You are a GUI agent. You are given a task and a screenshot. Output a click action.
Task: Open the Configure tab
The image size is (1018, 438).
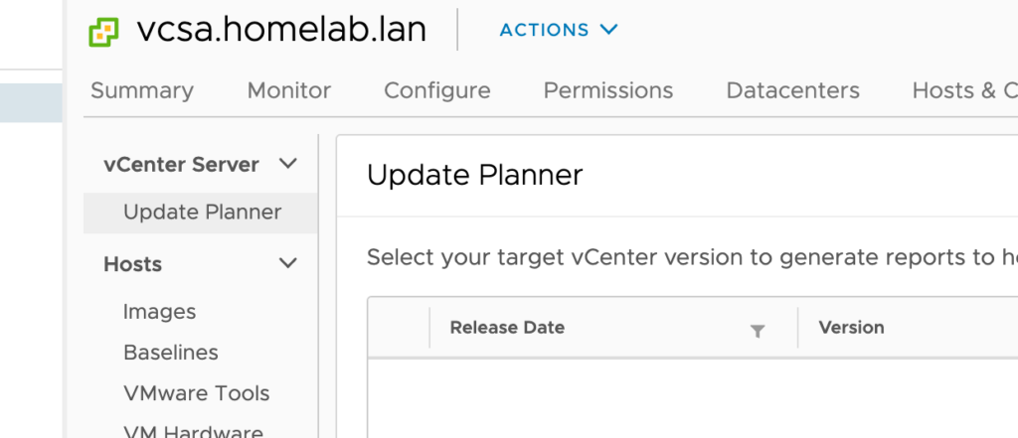click(x=437, y=90)
